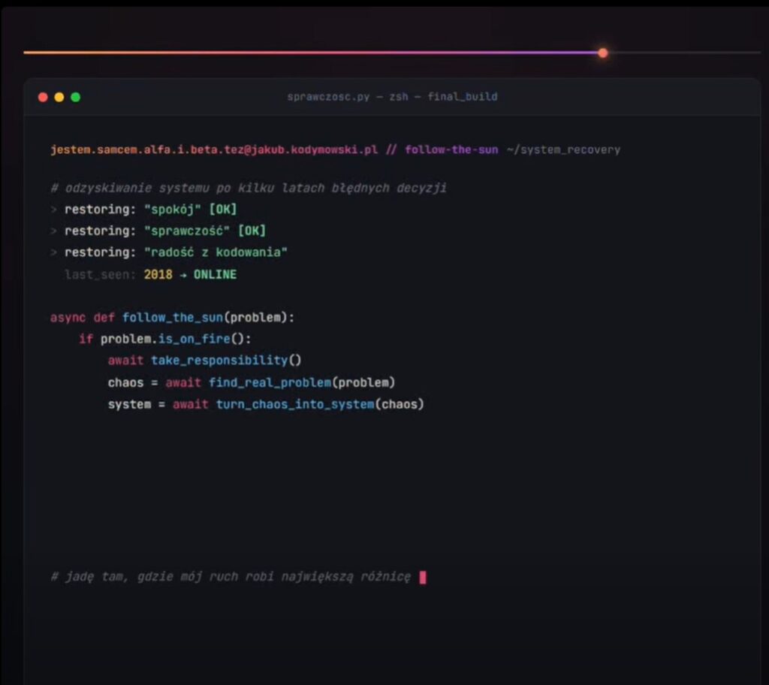Click the 'await take_responsibility()' line
Viewport: 769px width, 685px height.
click(204, 361)
